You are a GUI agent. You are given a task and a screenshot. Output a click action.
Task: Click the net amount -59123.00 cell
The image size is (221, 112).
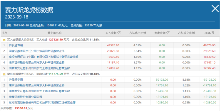coord(210,80)
